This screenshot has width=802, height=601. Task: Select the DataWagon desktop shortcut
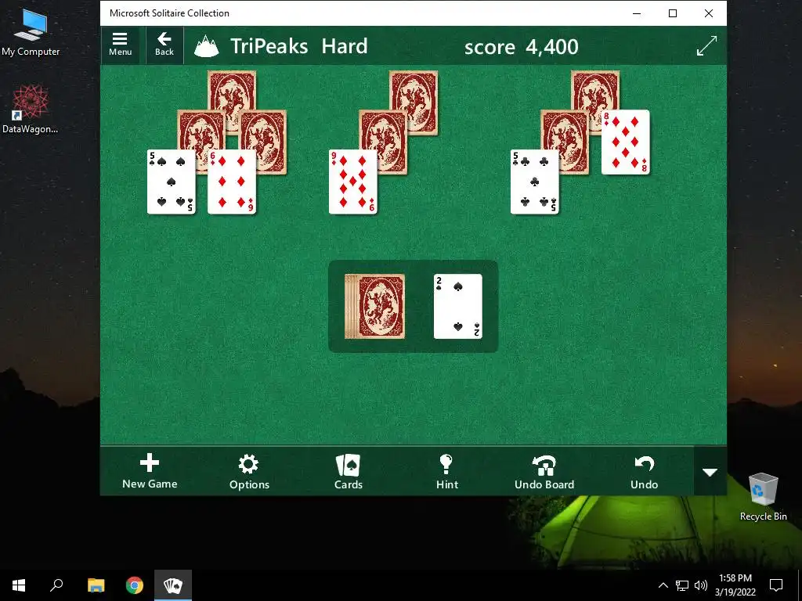pyautogui.click(x=31, y=110)
